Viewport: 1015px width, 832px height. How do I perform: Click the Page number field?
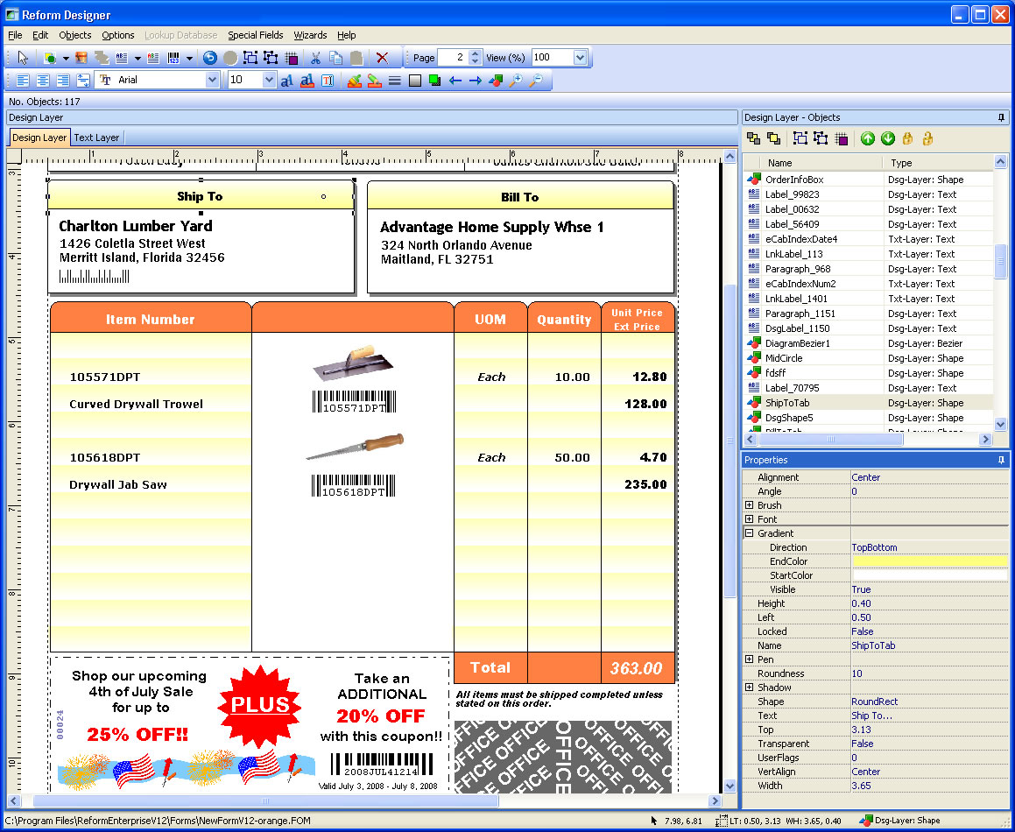(453, 58)
